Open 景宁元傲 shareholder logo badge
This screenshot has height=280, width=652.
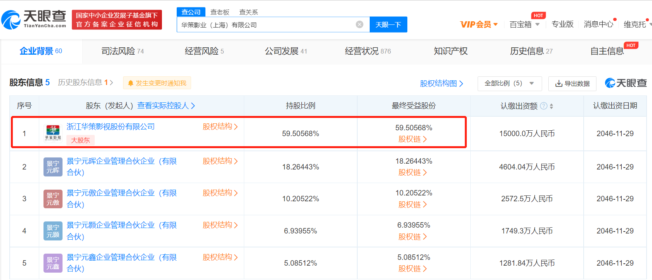(x=53, y=199)
